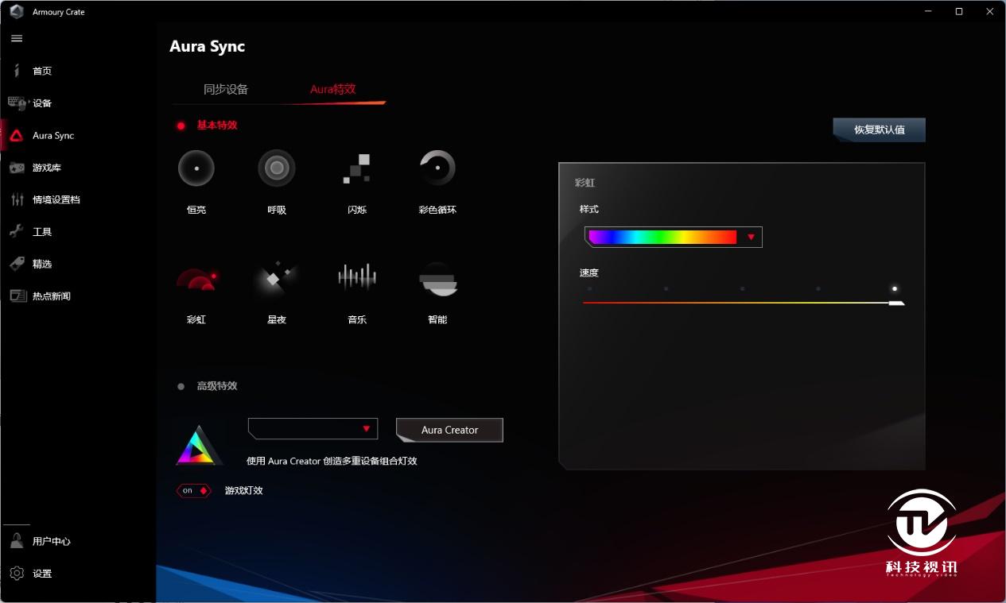Launch Aura Creator button

coord(449,430)
